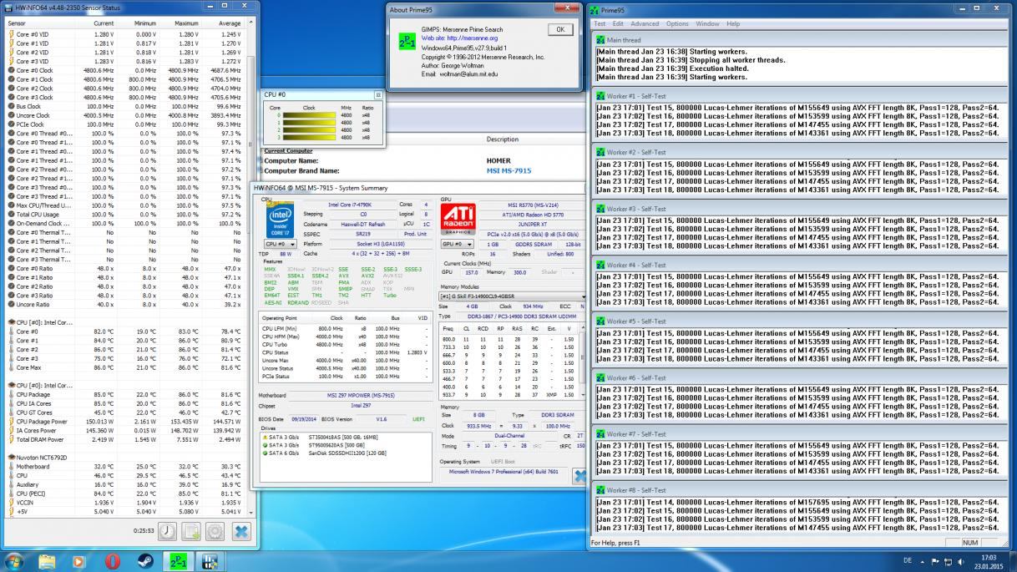Image resolution: width=1017 pixels, height=572 pixels.
Task: Click the green Prime95 logo in the About dialog
Action: (407, 42)
